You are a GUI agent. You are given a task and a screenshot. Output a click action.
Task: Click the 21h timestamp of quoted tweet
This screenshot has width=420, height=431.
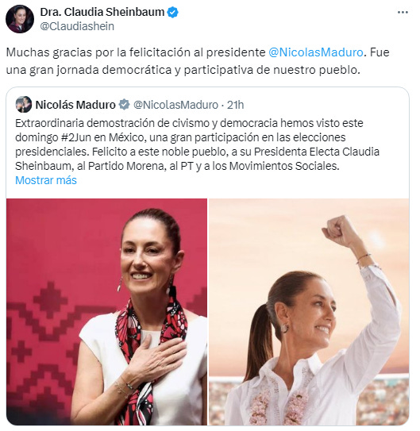235,105
